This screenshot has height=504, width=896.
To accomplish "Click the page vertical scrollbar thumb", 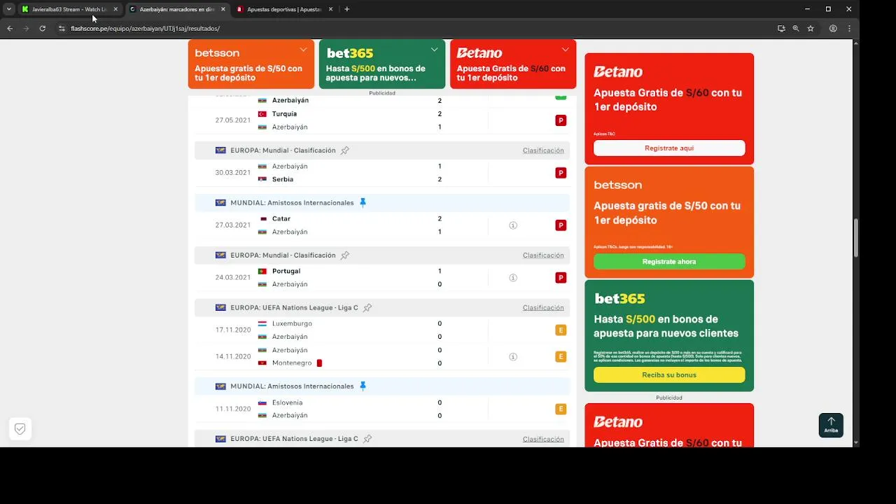I will pyautogui.click(x=856, y=238).
